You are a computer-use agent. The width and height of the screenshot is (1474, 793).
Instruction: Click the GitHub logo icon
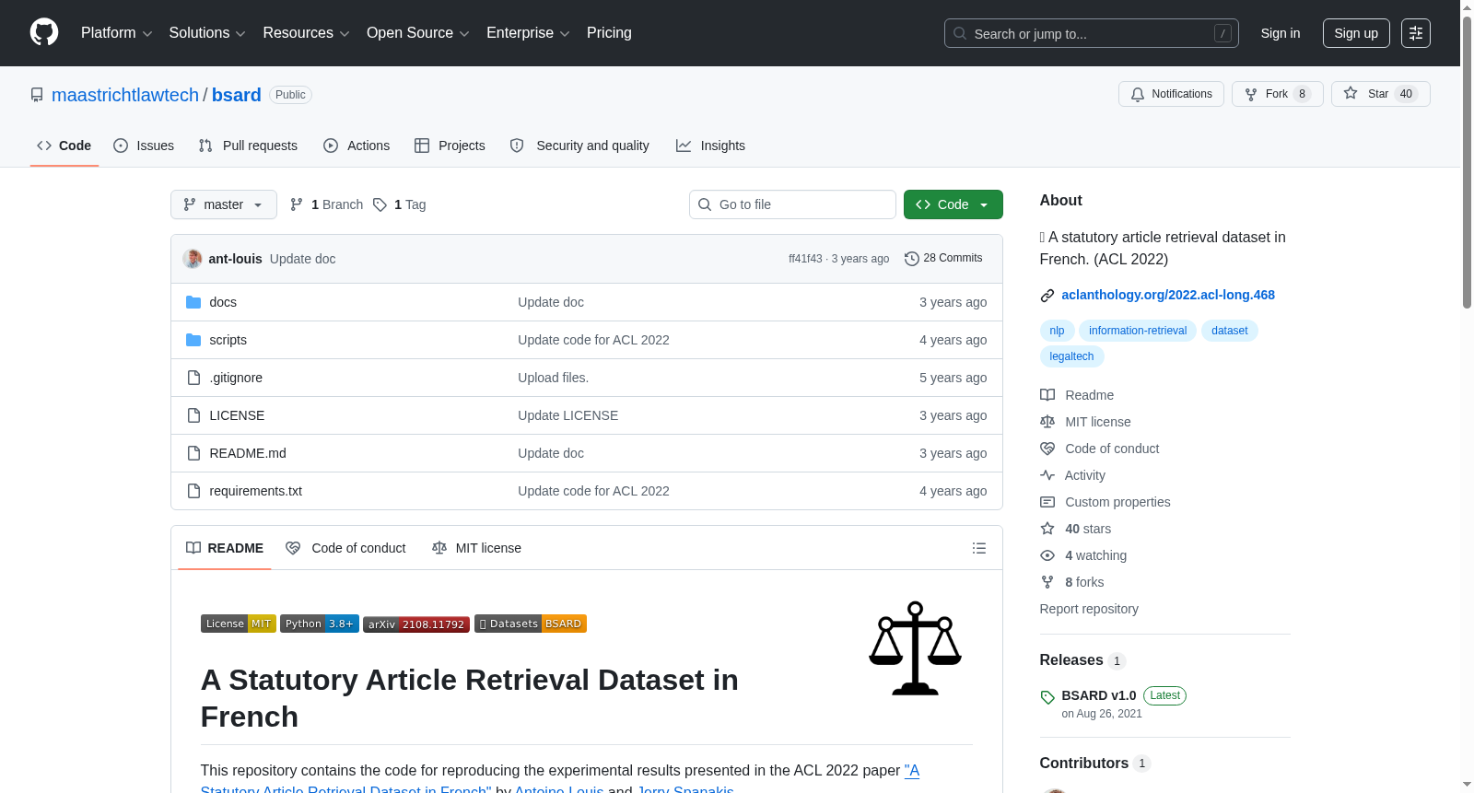44,33
